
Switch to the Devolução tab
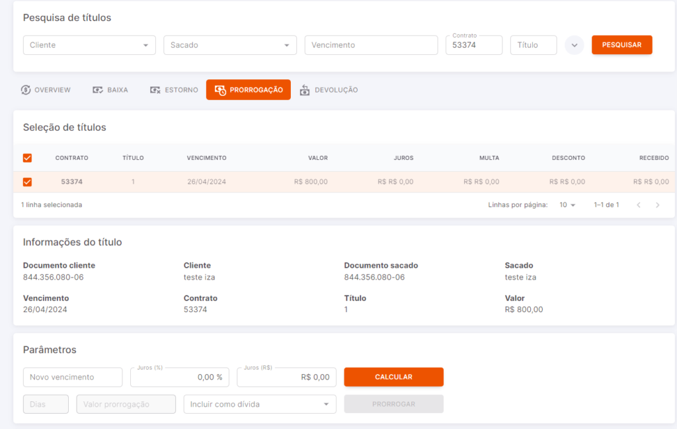click(329, 90)
